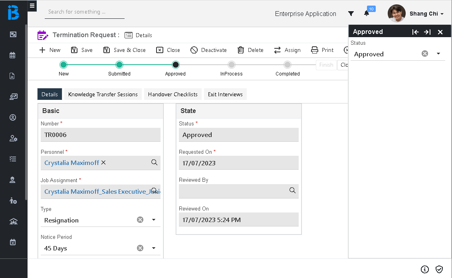Open Handover Checklists tab
452x278 pixels.
pos(172,94)
